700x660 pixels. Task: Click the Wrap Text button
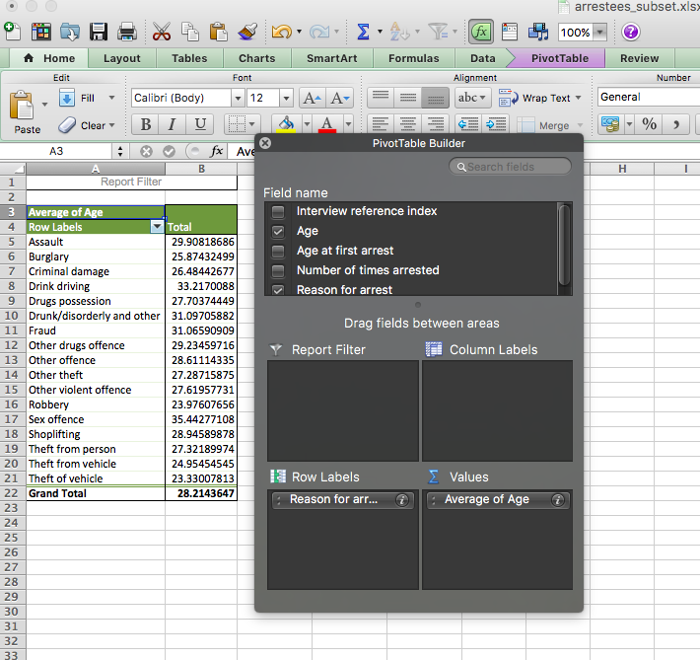point(536,98)
